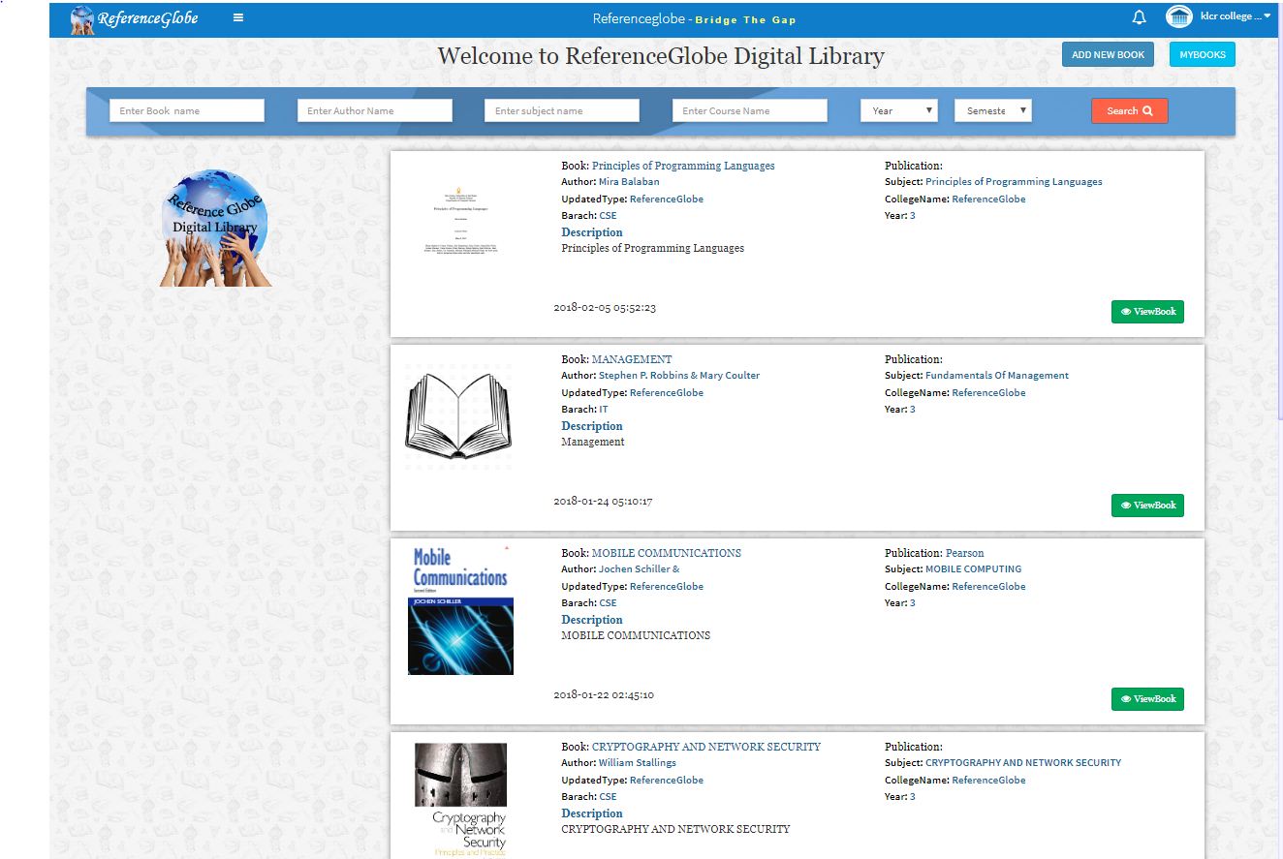The image size is (1283, 859).
Task: Open MOBILE COMMUNICATIONS book title link
Action: click(x=667, y=553)
